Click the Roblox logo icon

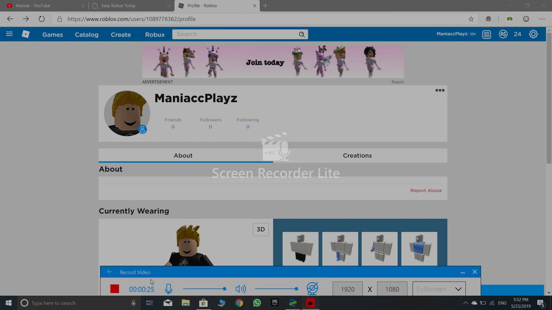(x=26, y=34)
